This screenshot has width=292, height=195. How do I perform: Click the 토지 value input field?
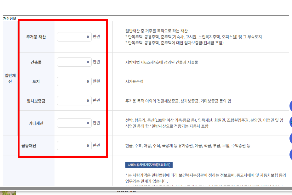pos(74,81)
